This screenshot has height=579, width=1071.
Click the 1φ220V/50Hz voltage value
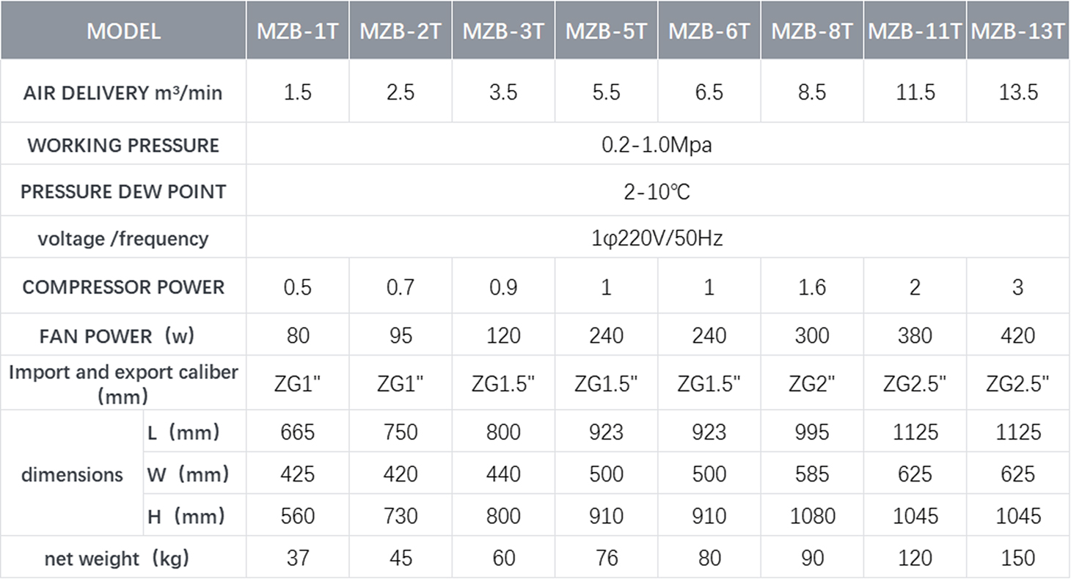[657, 239]
